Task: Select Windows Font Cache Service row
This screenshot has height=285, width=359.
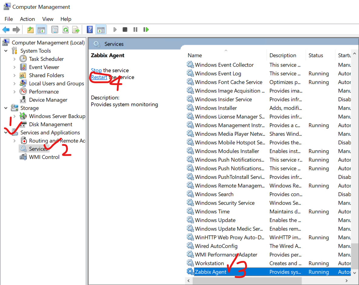Action: coord(268,82)
